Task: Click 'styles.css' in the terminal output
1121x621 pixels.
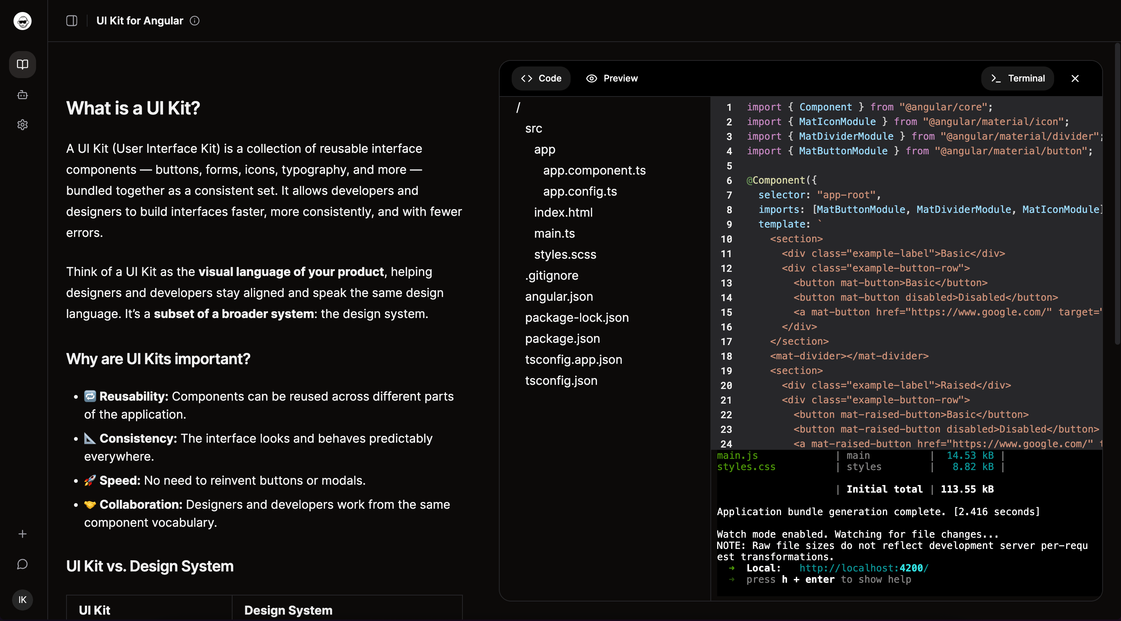Action: point(746,467)
